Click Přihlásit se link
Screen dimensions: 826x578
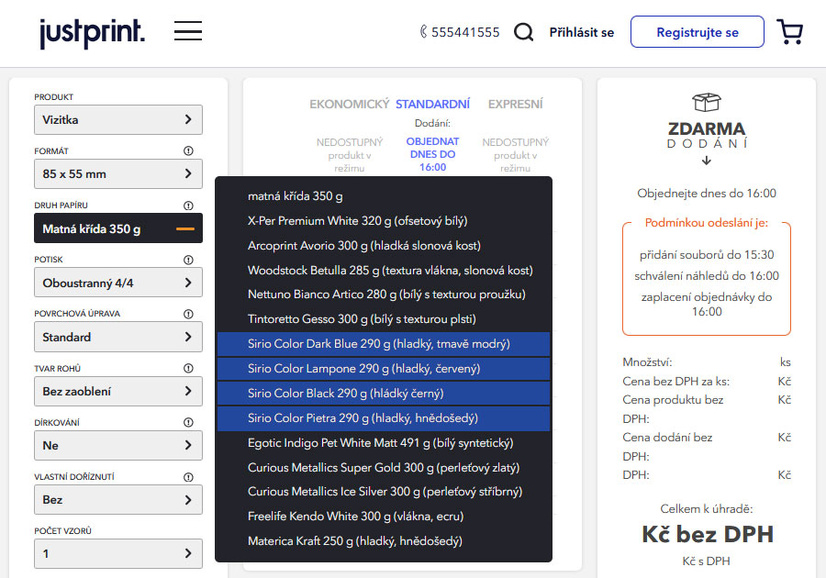tap(582, 32)
